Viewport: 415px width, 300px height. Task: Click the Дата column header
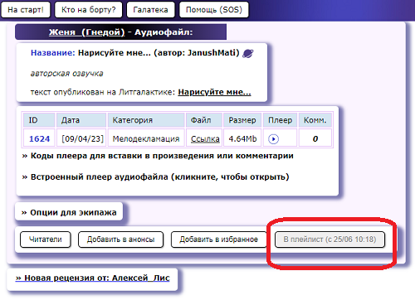pos(81,120)
